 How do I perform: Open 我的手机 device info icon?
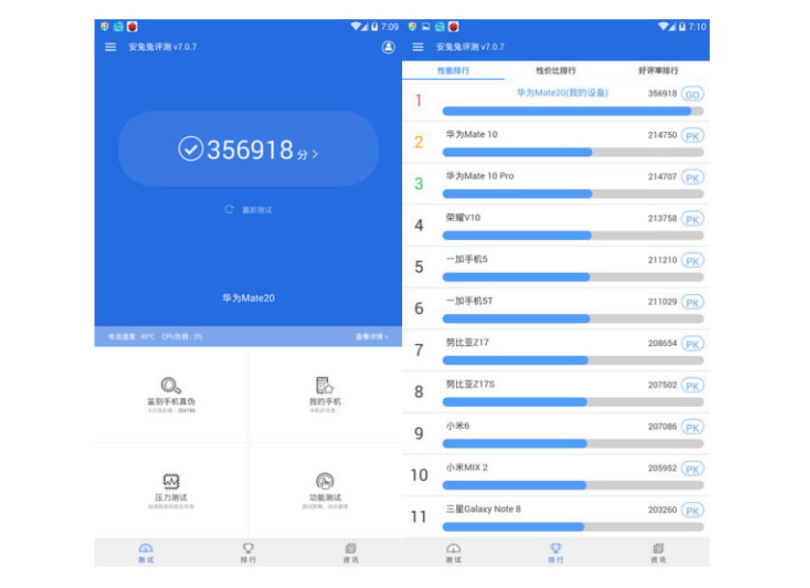coord(325,386)
